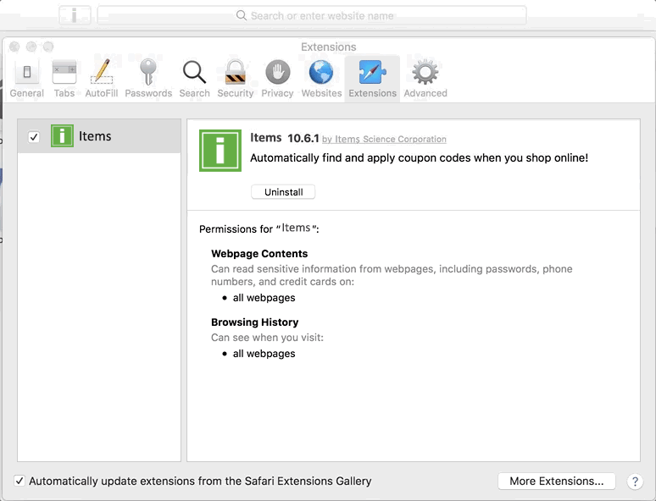
Task: Open the Passwords preferences pane
Action: click(148, 79)
